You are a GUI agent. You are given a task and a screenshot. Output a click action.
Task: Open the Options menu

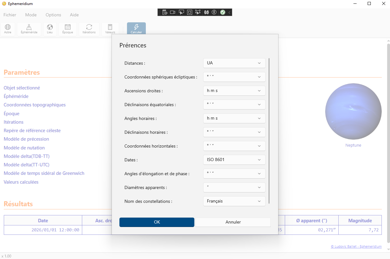(x=53, y=15)
